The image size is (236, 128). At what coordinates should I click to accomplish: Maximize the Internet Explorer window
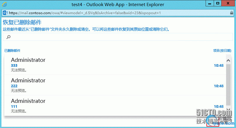pos(218,3)
